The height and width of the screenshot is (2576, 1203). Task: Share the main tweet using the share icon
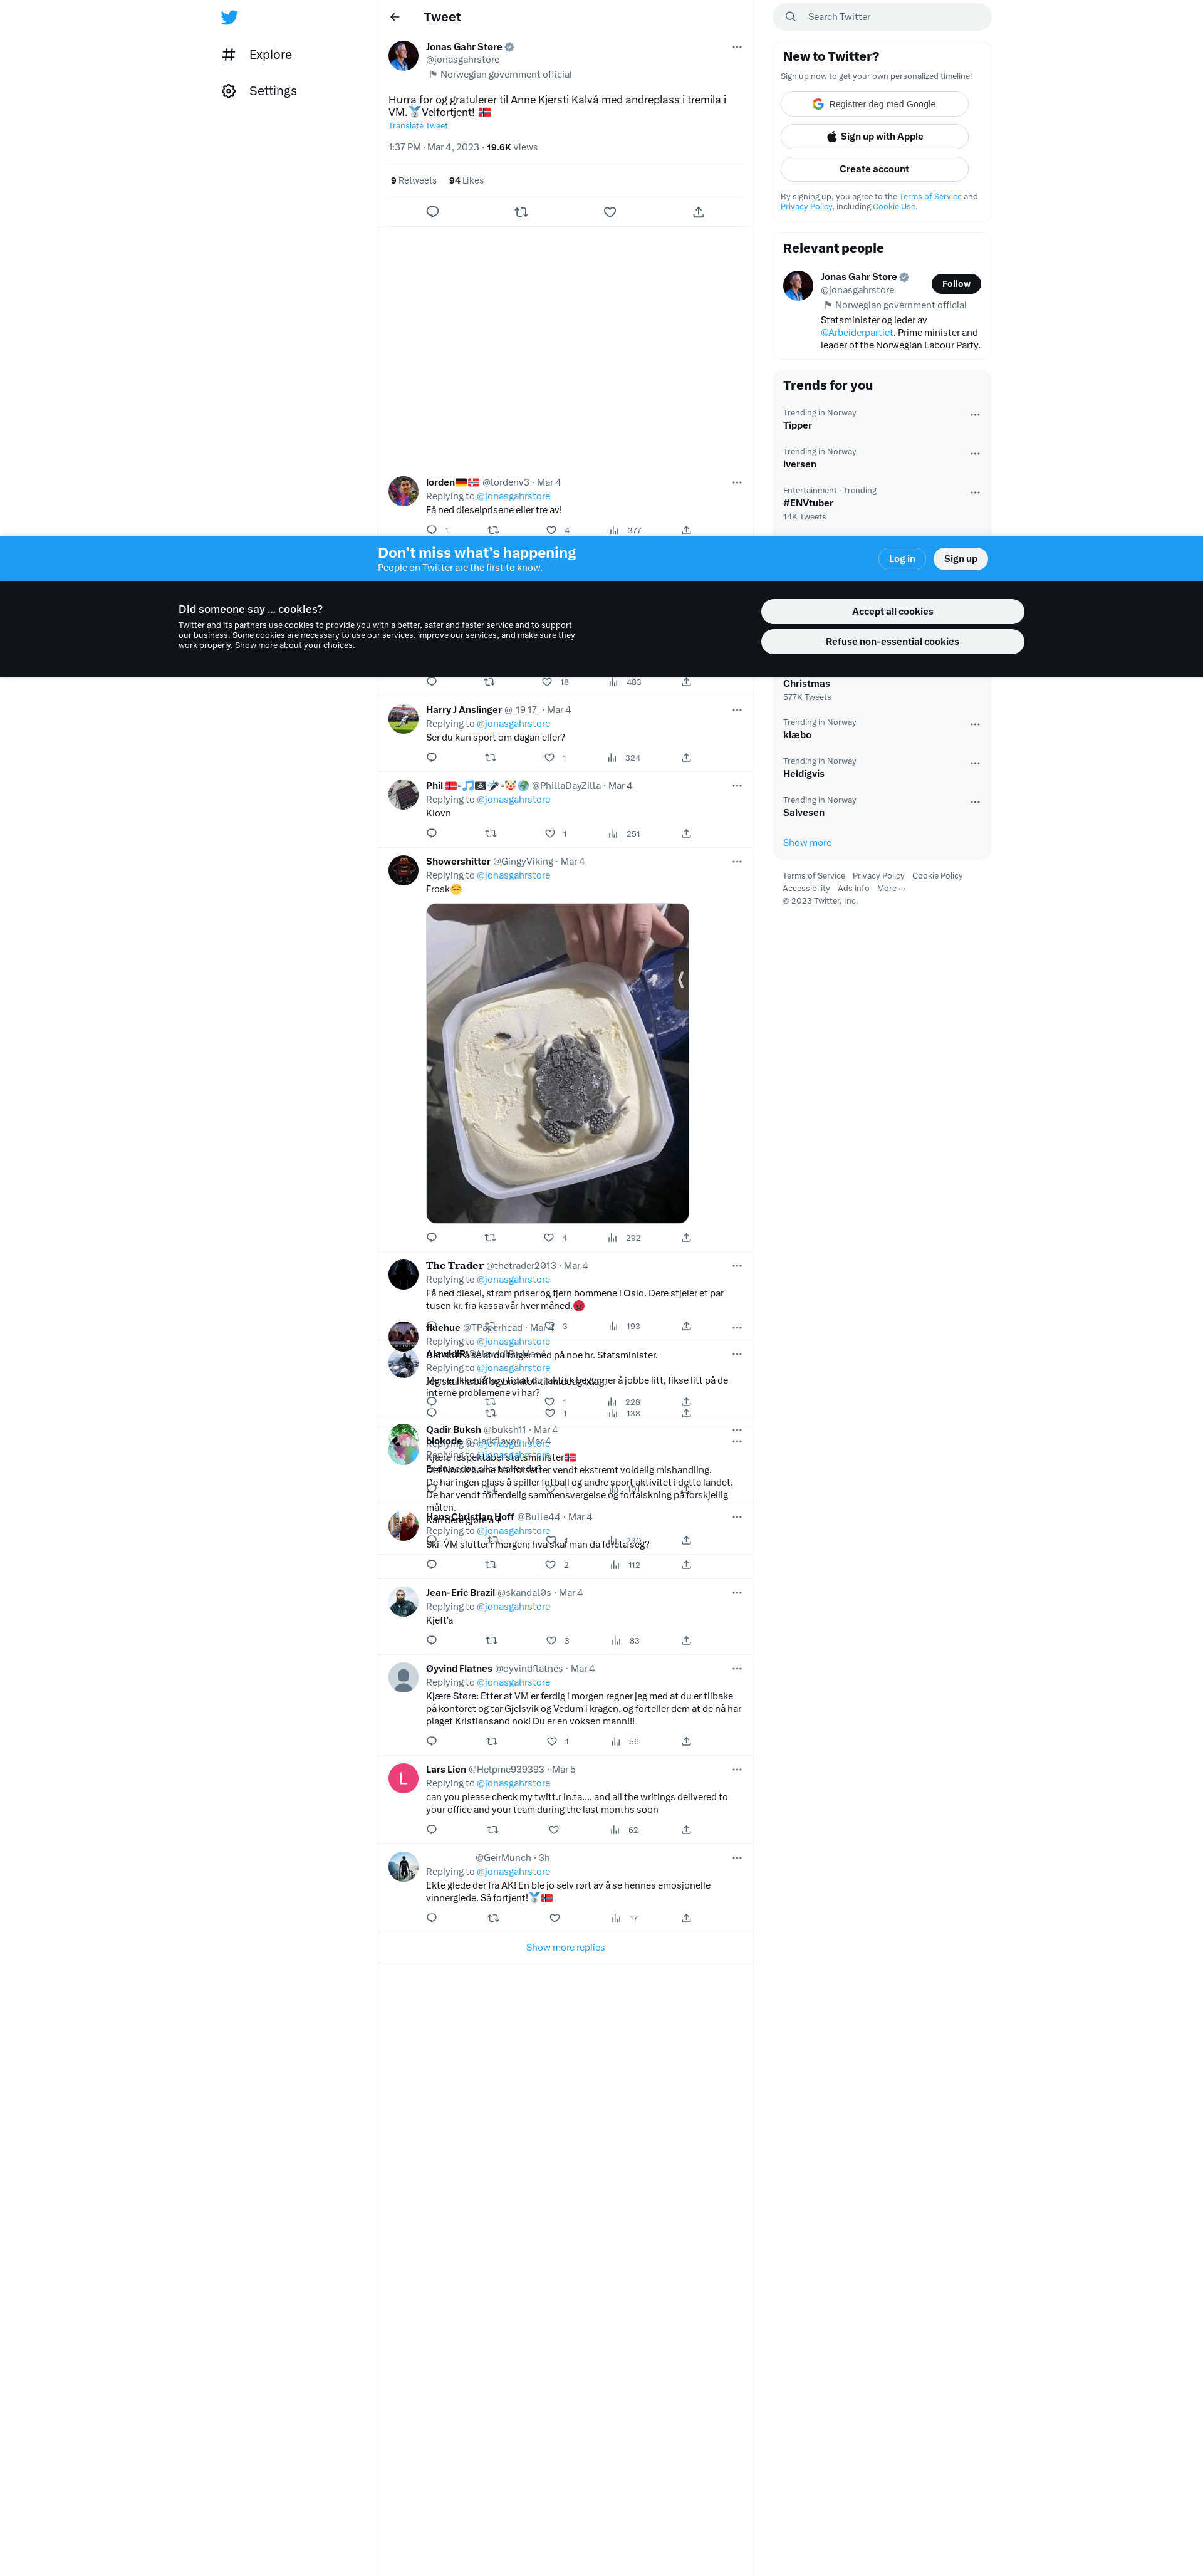698,212
